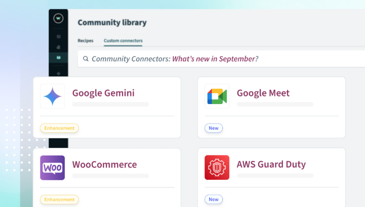Click the Enhancement badge on Google Gemini card
The height and width of the screenshot is (207, 365).
coord(60,128)
